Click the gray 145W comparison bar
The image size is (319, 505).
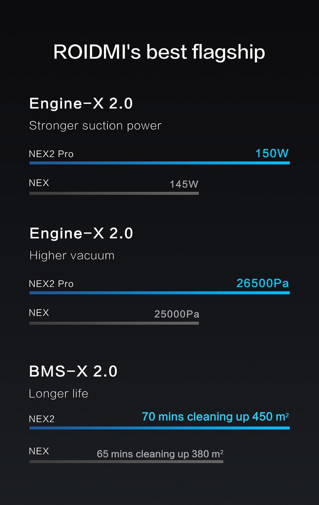coord(114,193)
